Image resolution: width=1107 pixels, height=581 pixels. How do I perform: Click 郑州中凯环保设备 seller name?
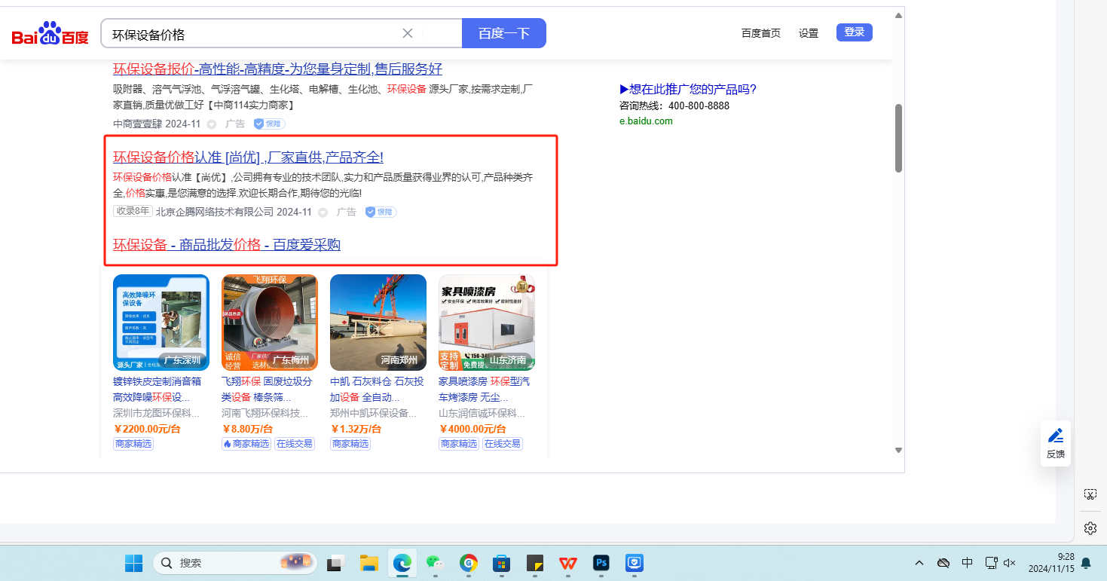[374, 413]
